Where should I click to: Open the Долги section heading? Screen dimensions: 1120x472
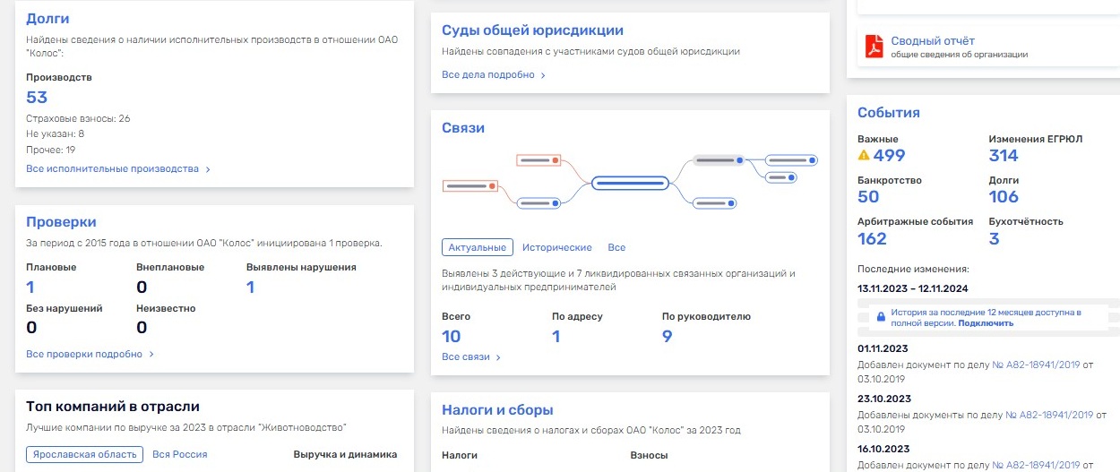[x=47, y=18]
